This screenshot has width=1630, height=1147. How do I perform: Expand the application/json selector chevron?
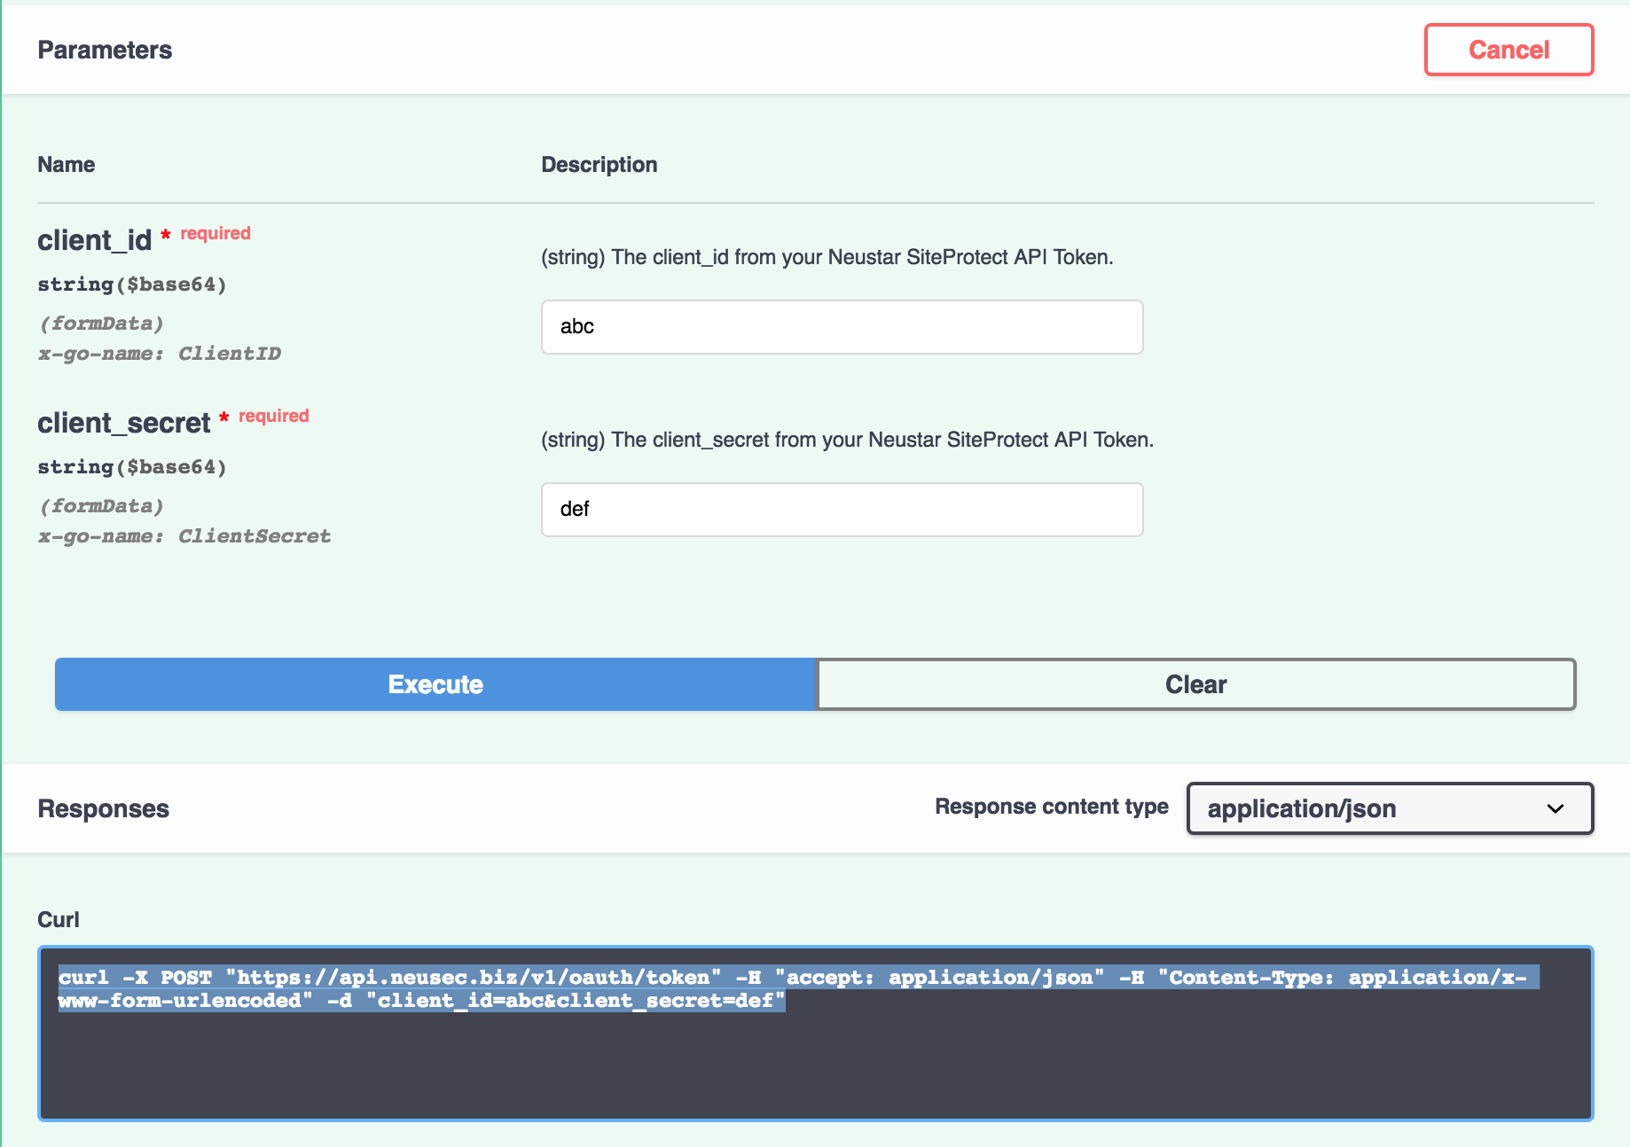(x=1554, y=808)
